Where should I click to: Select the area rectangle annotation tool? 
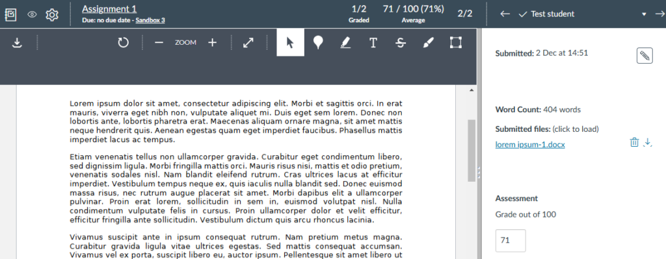click(x=456, y=42)
